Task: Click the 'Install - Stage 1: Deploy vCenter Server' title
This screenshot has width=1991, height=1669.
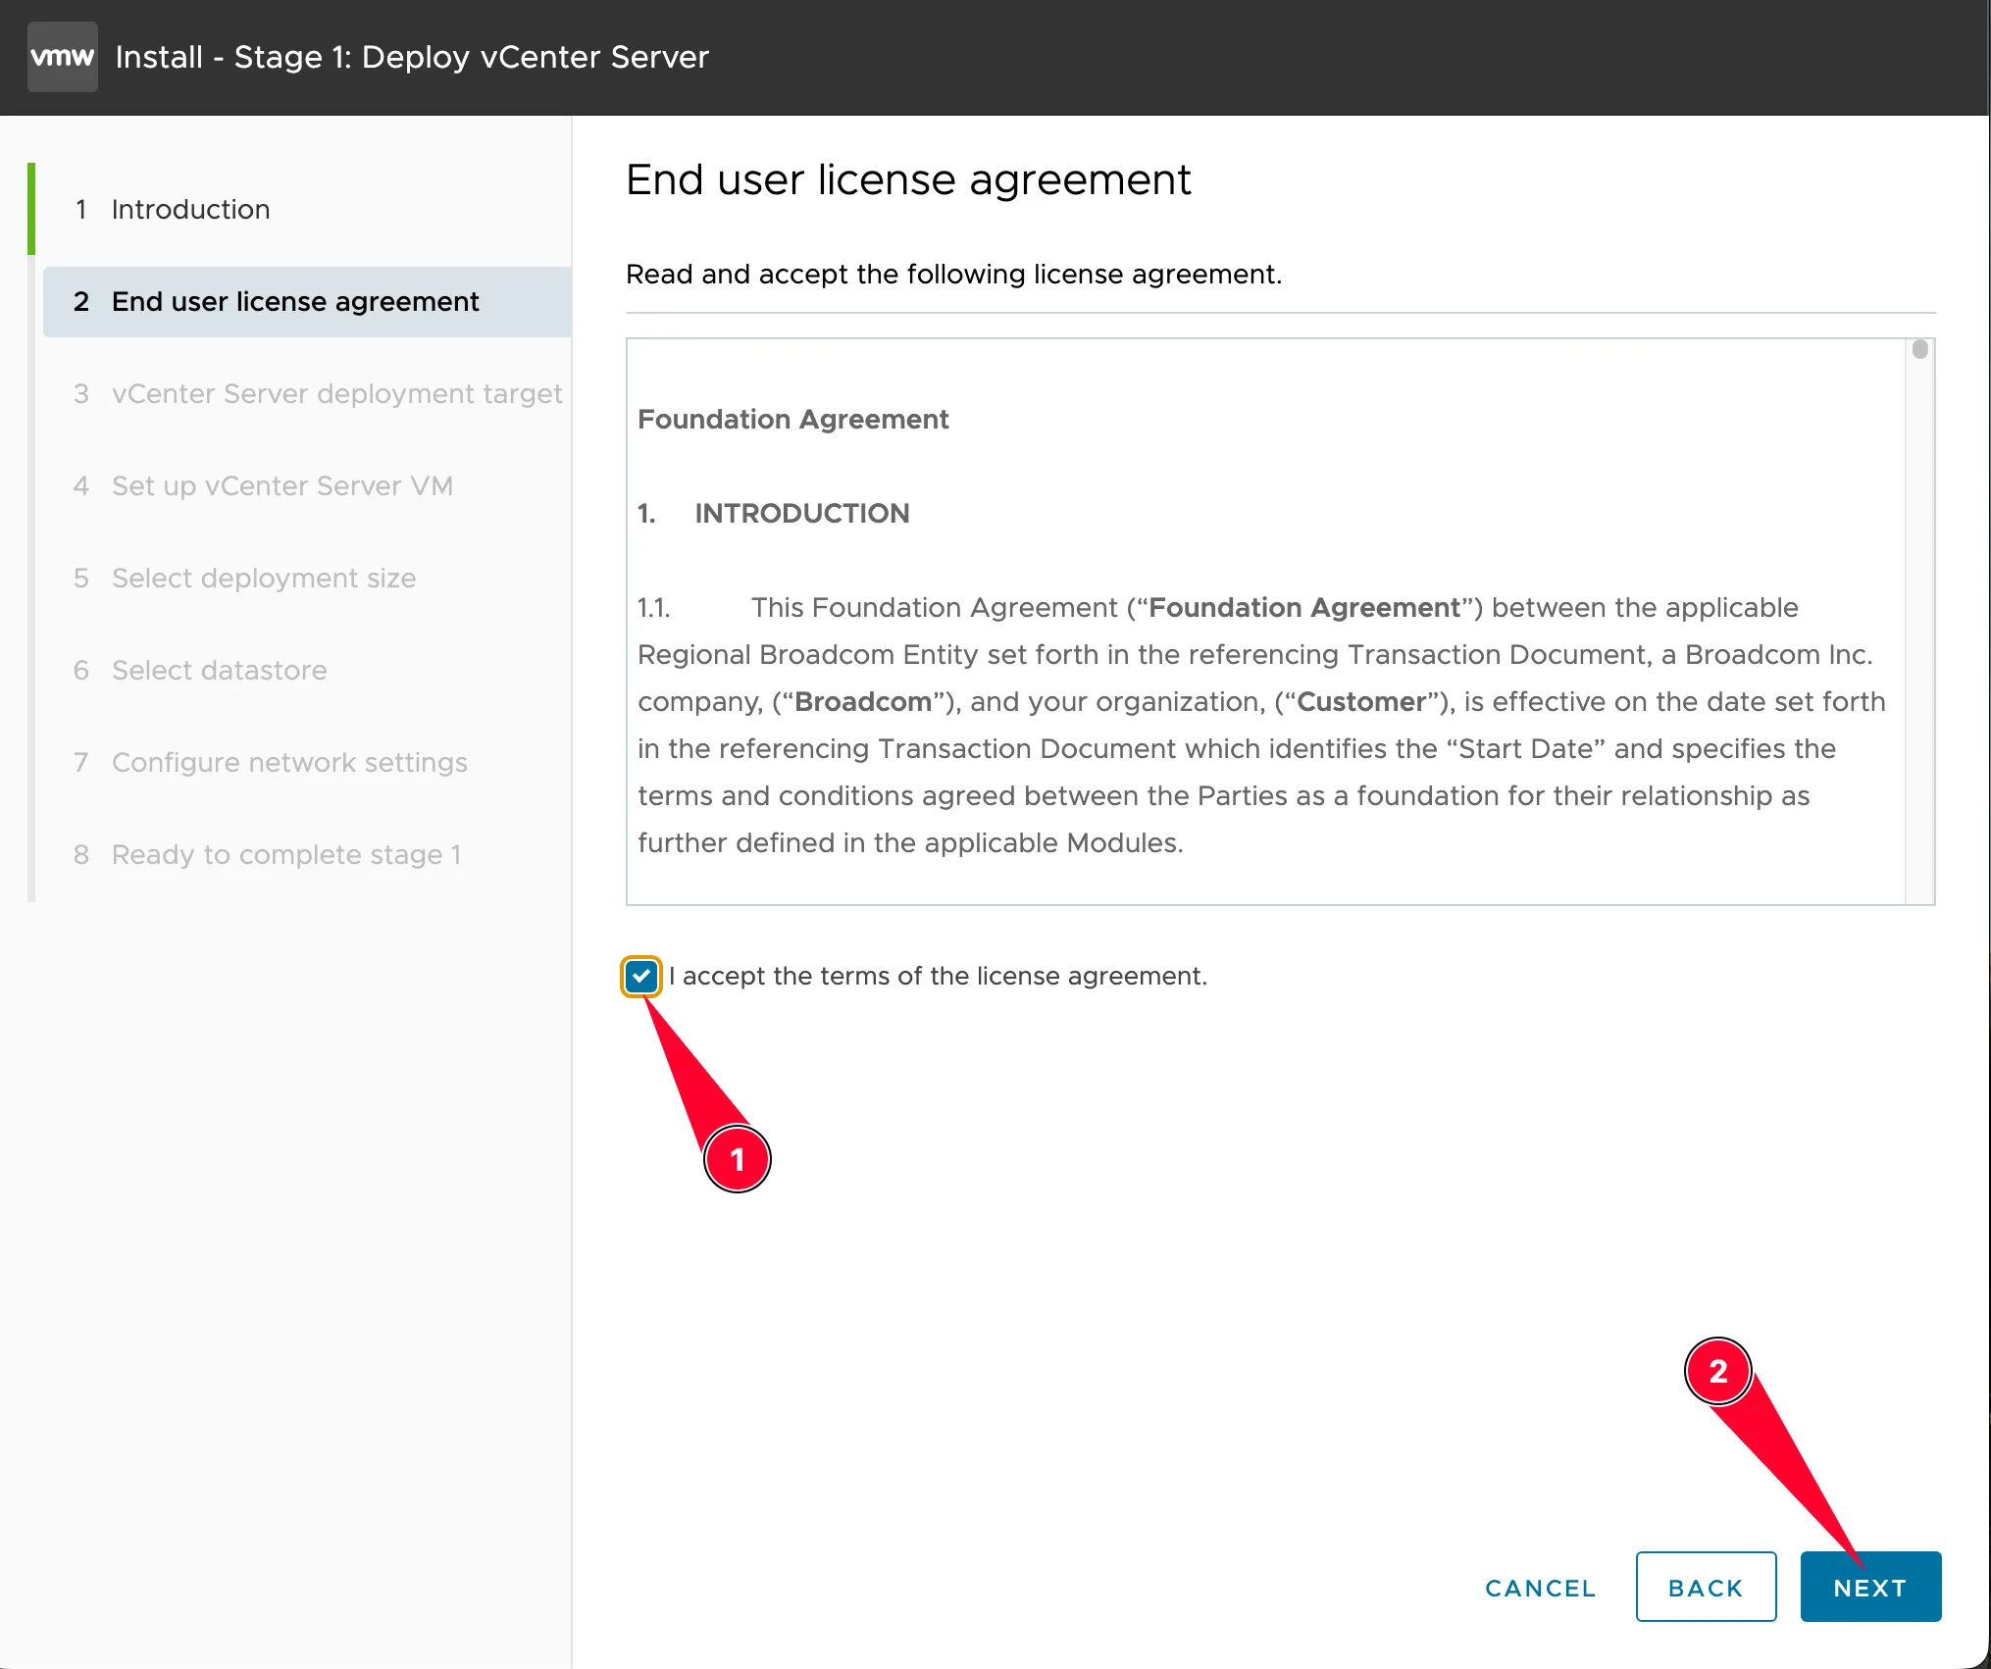Action: click(412, 57)
